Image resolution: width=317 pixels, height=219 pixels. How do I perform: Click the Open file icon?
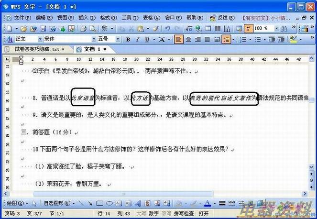coord(24,29)
